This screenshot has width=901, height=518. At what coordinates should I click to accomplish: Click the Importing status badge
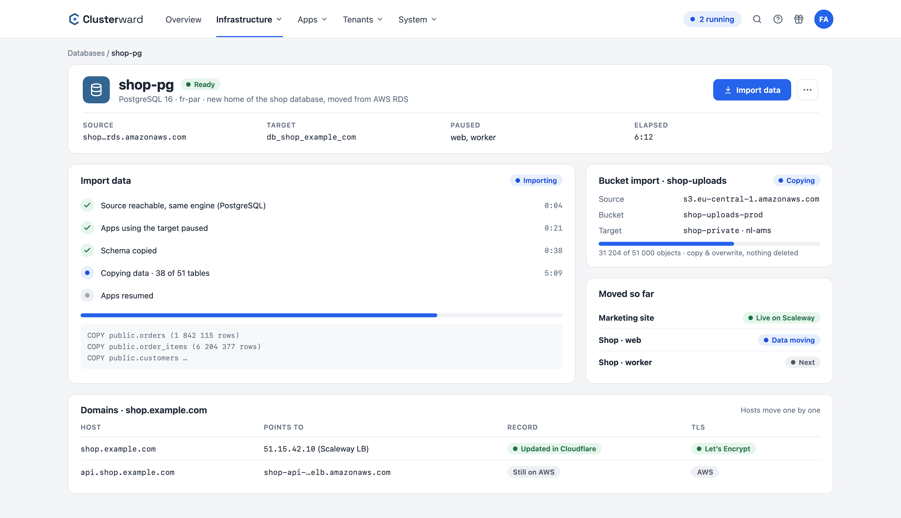[536, 180]
